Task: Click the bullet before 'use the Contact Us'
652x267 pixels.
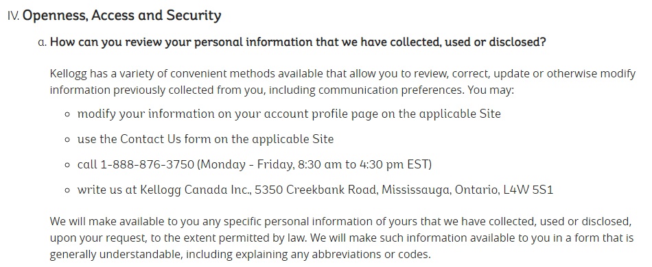Action: [68, 140]
